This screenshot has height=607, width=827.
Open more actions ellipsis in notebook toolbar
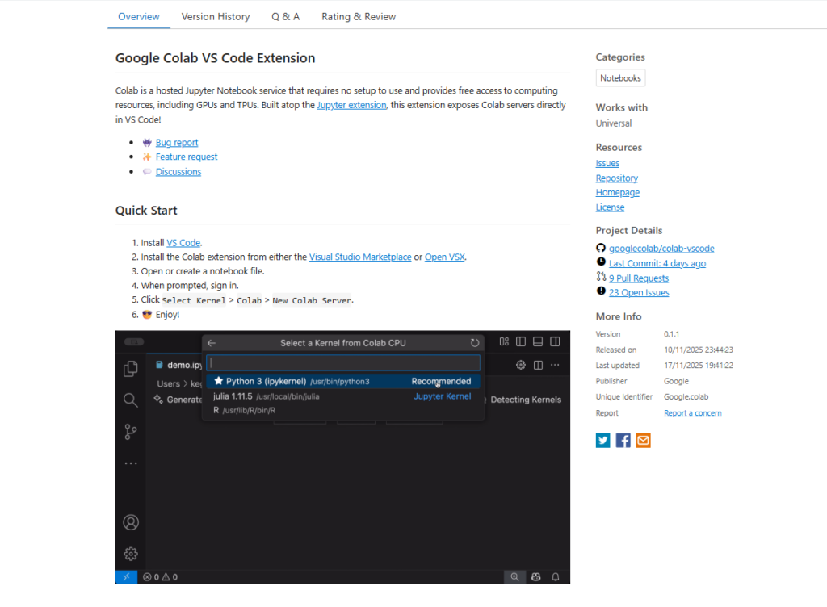pyautogui.click(x=555, y=365)
